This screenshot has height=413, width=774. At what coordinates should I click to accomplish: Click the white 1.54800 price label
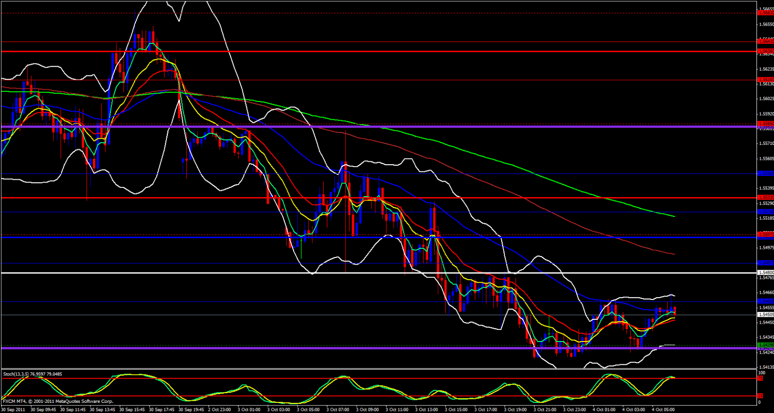[765, 273]
